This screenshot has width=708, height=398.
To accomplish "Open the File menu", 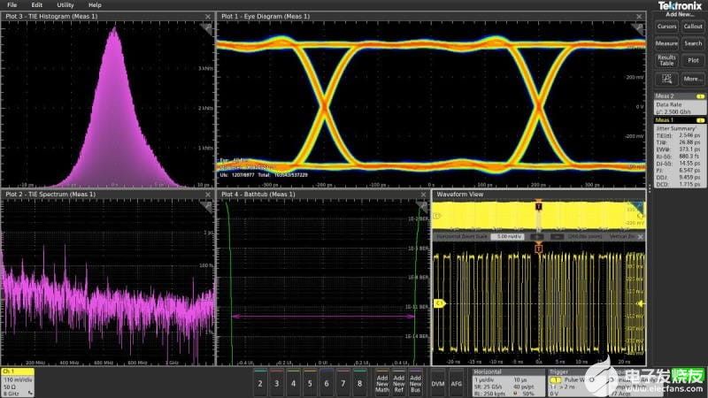I will click(x=12, y=4).
